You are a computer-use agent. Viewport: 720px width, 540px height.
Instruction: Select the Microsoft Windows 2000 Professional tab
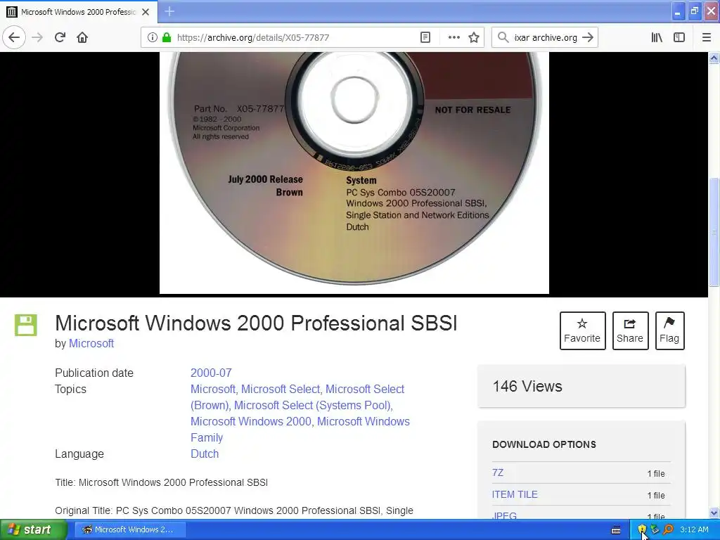click(79, 12)
